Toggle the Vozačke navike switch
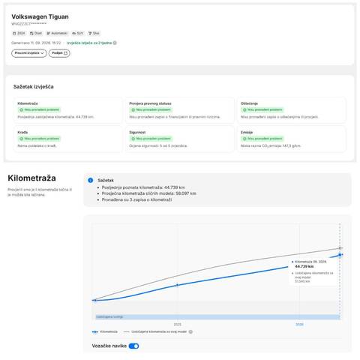Viewport: 360px width, 360px height. click(x=133, y=346)
